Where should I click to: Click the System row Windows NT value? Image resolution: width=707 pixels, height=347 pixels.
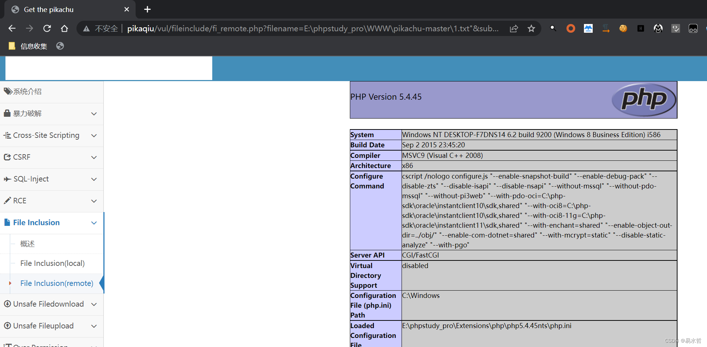(531, 135)
